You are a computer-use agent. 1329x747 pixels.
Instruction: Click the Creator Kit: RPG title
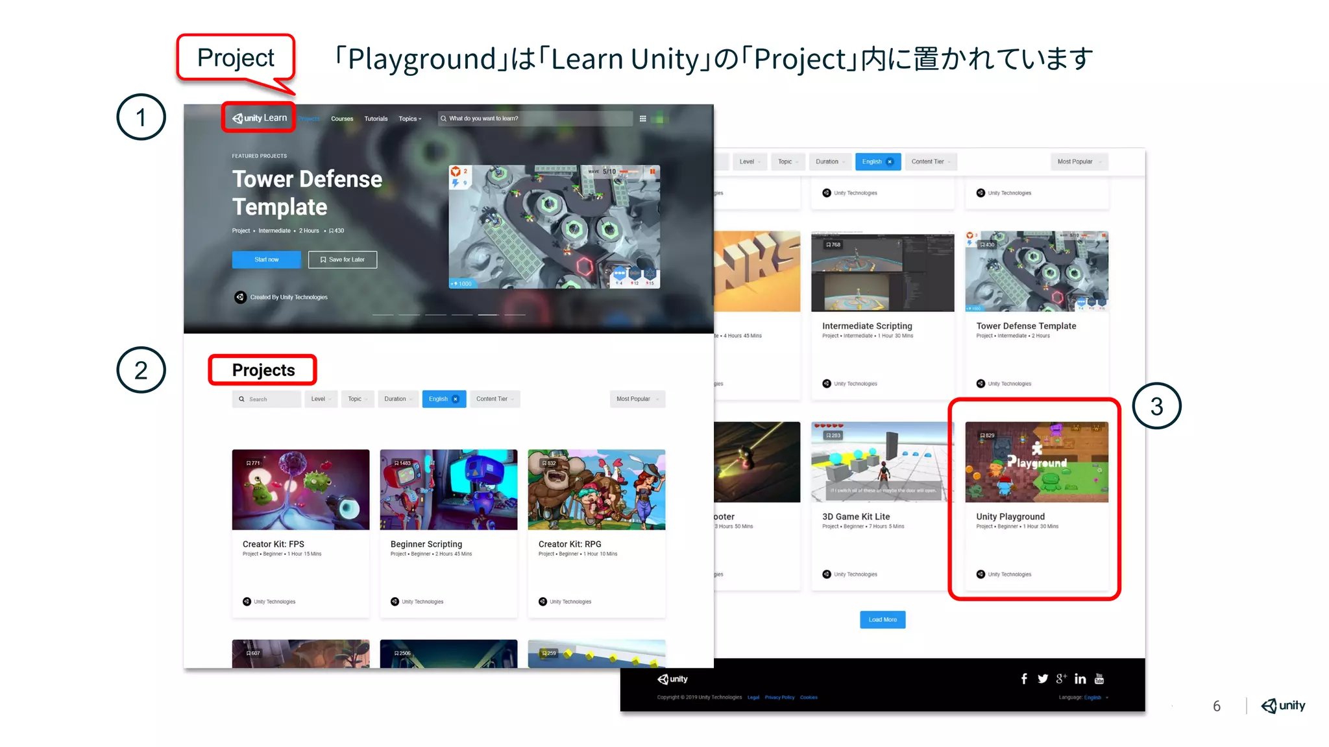[570, 544]
